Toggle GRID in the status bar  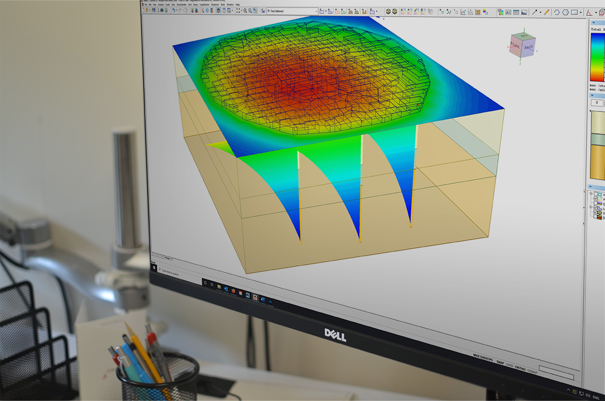(510, 366)
